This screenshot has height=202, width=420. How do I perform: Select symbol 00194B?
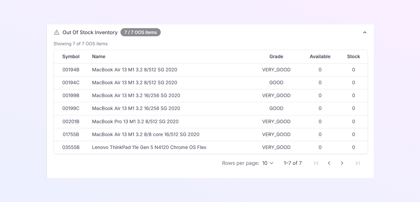(x=71, y=70)
